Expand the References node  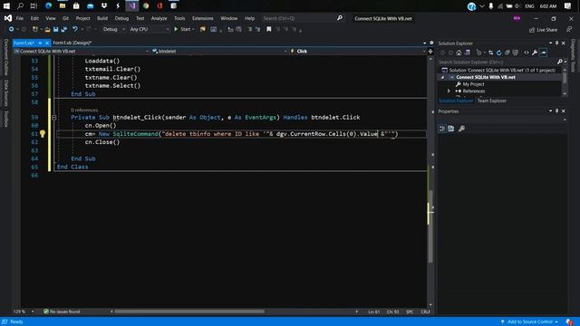[449, 91]
